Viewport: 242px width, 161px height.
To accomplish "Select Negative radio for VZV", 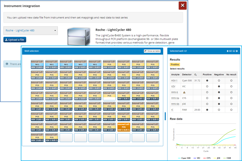I will click(219, 86).
